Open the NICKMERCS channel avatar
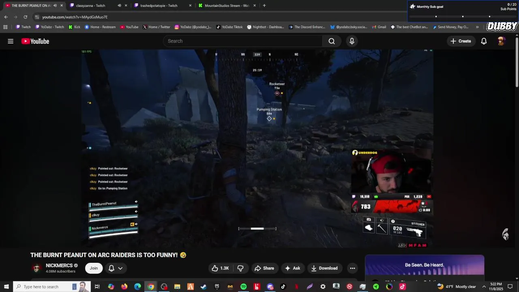Image resolution: width=519 pixels, height=292 pixels. [x=37, y=268]
